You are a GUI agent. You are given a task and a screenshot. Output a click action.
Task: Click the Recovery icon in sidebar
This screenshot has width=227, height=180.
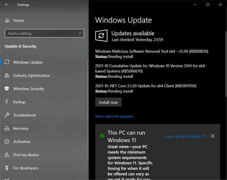click(7, 128)
